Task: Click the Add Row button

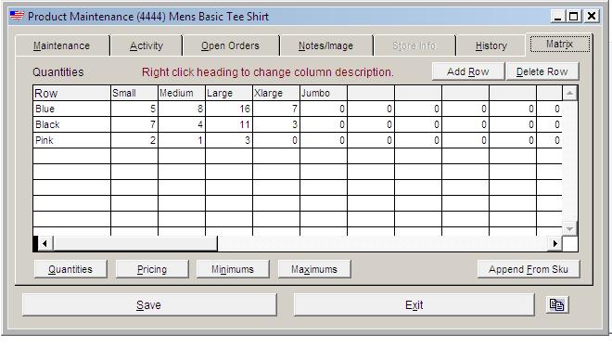Action: point(468,71)
